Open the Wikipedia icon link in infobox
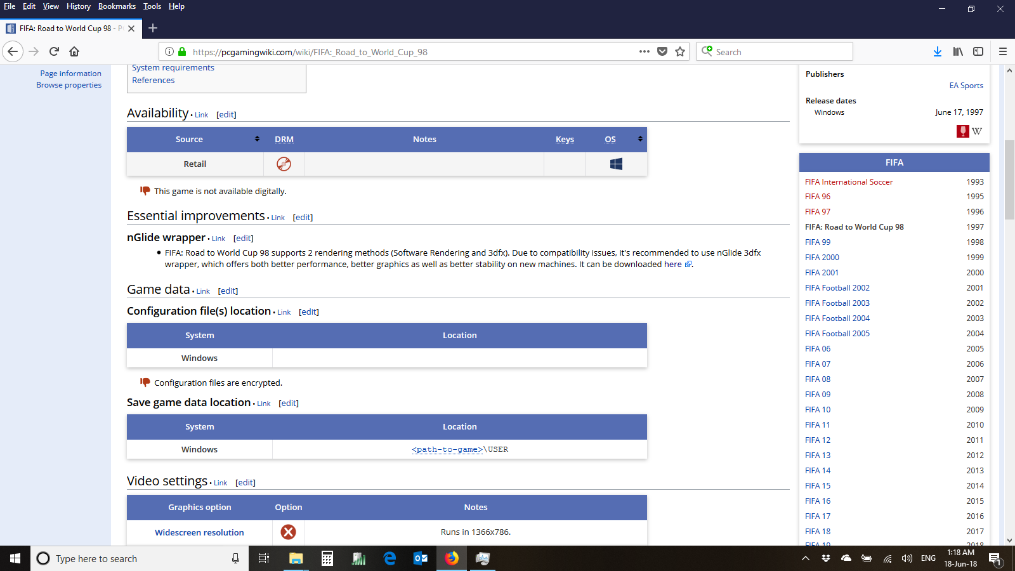1015x571 pixels. pyautogui.click(x=977, y=131)
